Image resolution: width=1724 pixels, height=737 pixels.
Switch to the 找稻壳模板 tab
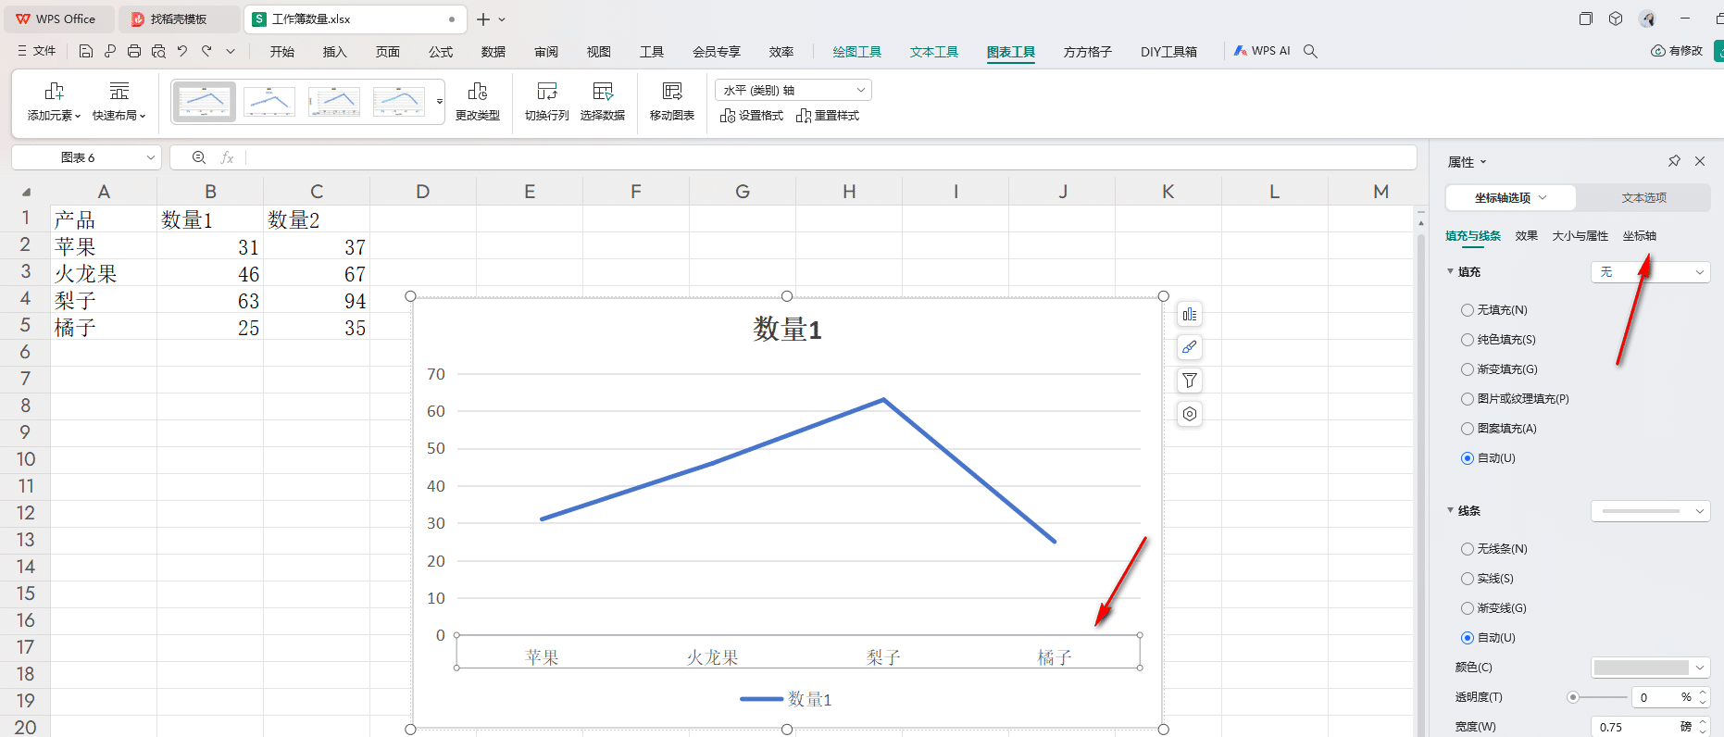[x=178, y=19]
